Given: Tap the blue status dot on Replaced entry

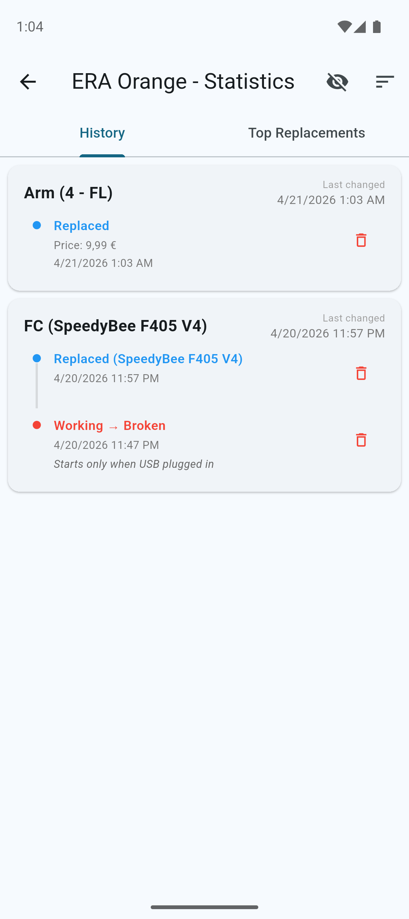Looking at the screenshot, I should point(37,226).
